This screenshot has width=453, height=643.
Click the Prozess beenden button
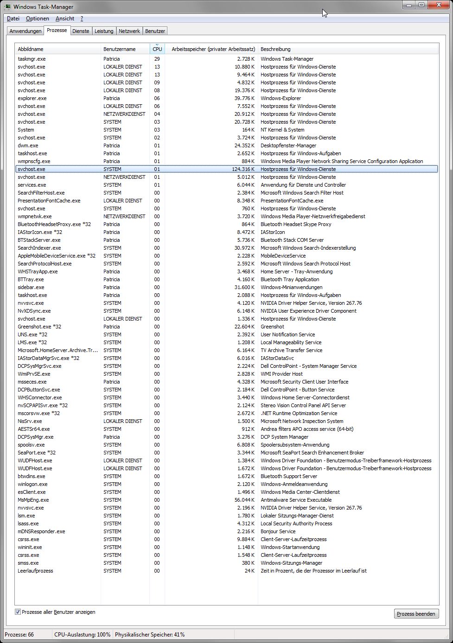pyautogui.click(x=416, y=614)
